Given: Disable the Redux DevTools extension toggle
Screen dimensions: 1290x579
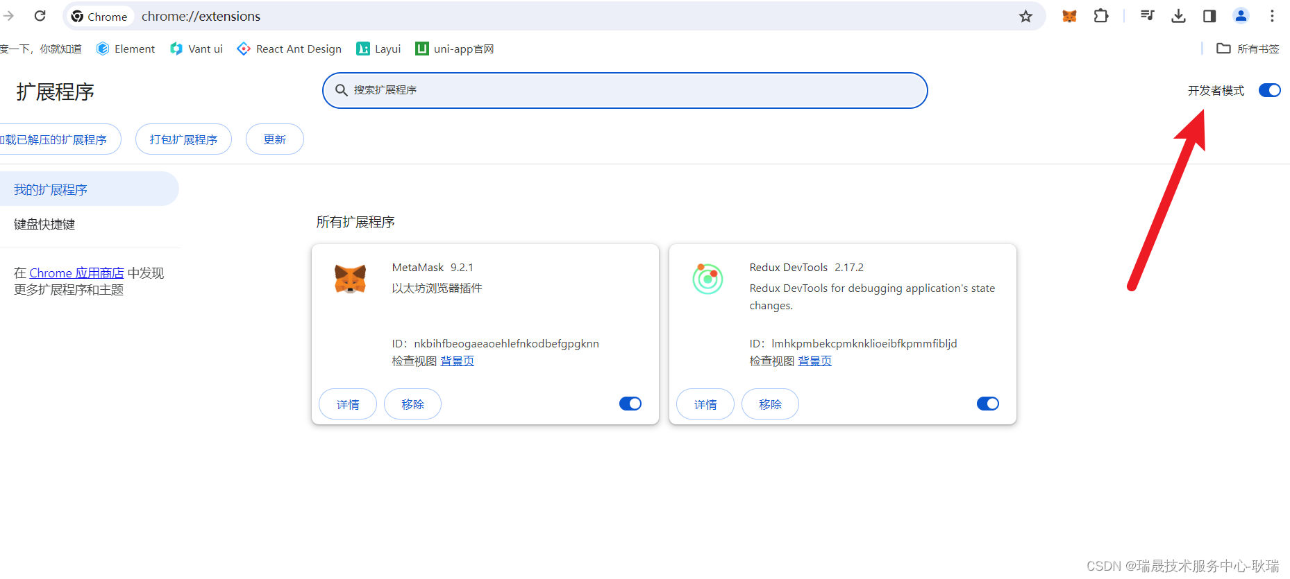Looking at the screenshot, I should coord(988,404).
